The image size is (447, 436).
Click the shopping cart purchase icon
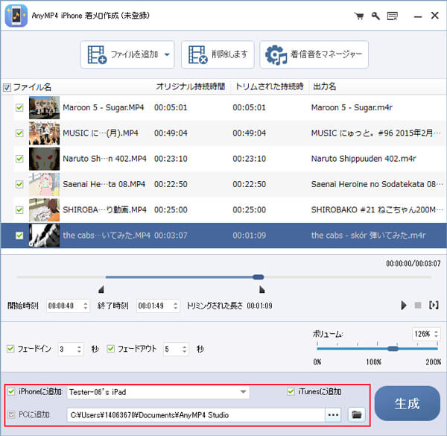359,15
